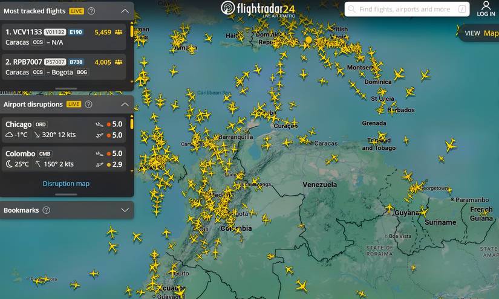Open the Flightradar24 logo home link
The width and height of the screenshot is (499, 299).
click(x=258, y=8)
